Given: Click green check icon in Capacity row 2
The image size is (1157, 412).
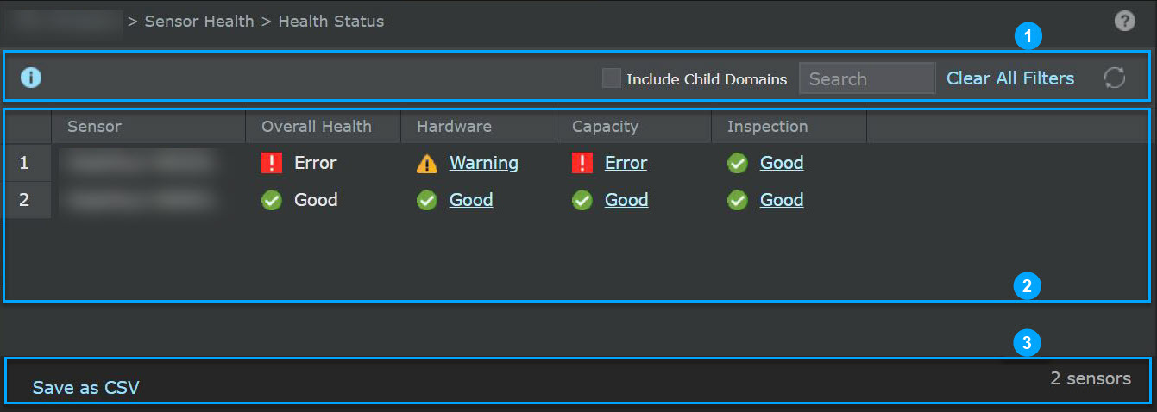Looking at the screenshot, I should point(582,200).
